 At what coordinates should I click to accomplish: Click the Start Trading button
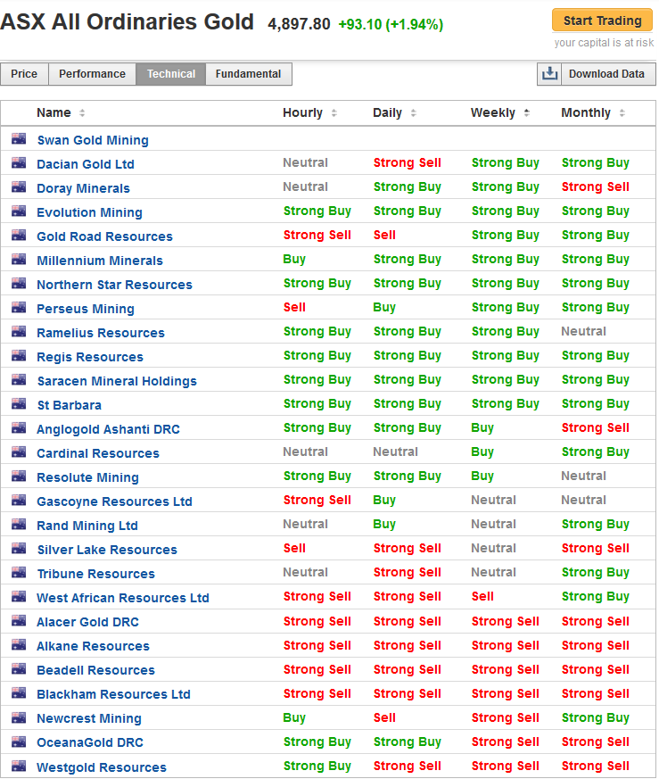coord(603,21)
